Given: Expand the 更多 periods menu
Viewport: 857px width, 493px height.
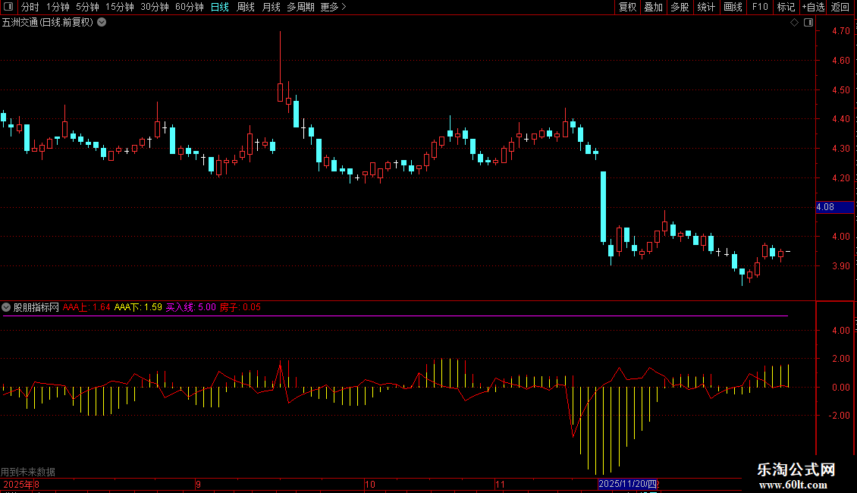Looking at the screenshot, I should 334,7.
